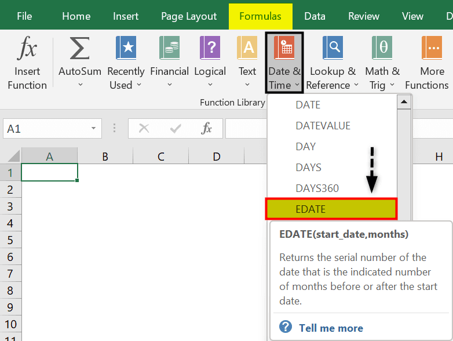Expand the Financial dropdown arrow

coord(170,85)
